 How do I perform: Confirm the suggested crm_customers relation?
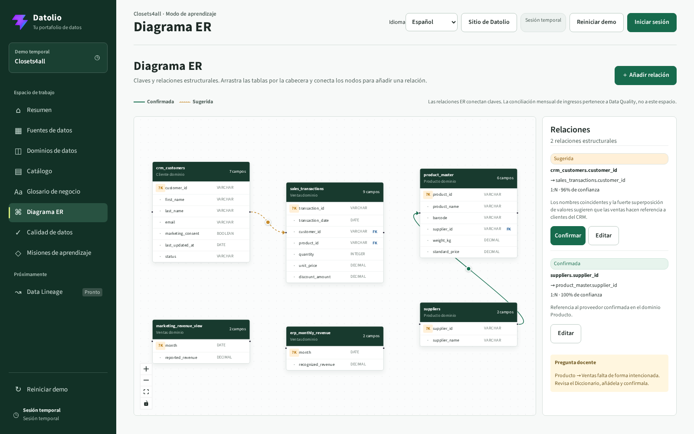pos(568,236)
